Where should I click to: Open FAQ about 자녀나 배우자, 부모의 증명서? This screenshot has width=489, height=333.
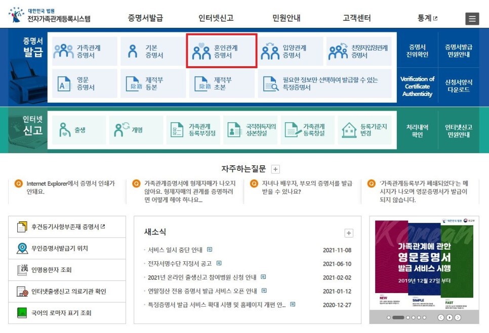pyautogui.click(x=307, y=187)
